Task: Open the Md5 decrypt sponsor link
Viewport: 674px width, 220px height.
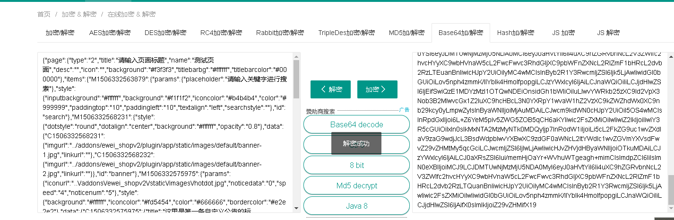Action: tap(356, 185)
